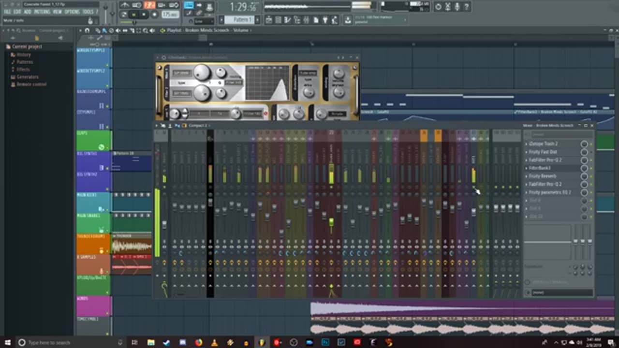Click the download content library icon

pyautogui.click(x=348, y=20)
